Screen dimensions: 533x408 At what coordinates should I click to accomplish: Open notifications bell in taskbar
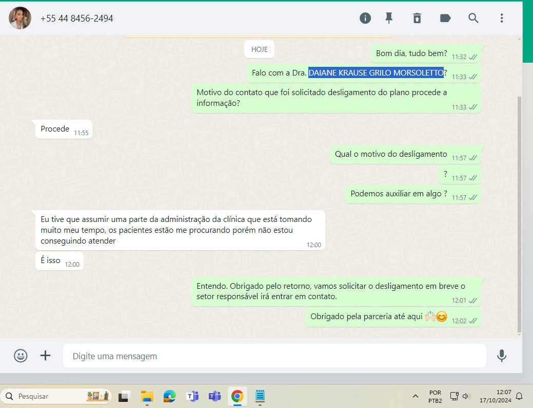519,396
